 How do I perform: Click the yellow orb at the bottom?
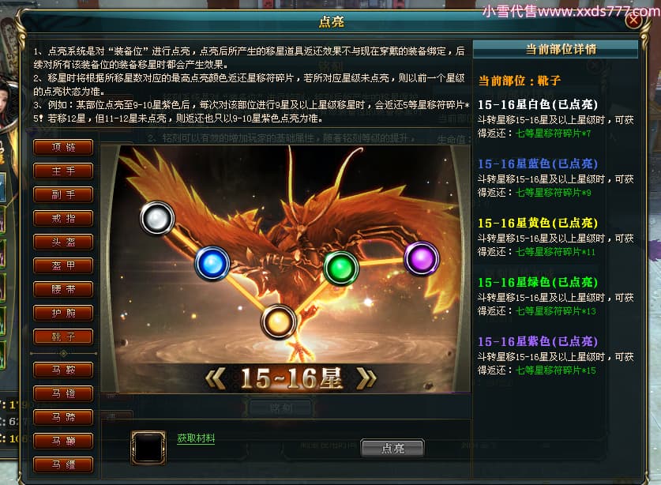tap(278, 321)
